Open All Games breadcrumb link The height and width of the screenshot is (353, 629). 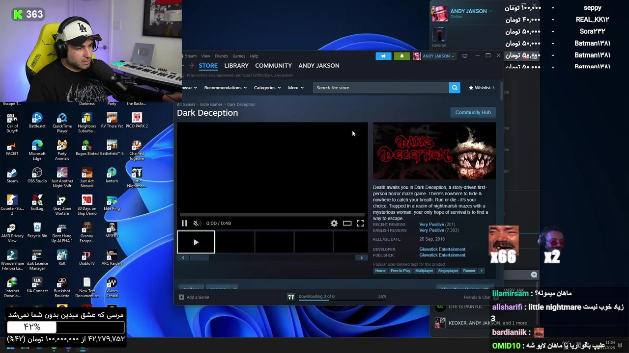(186, 104)
